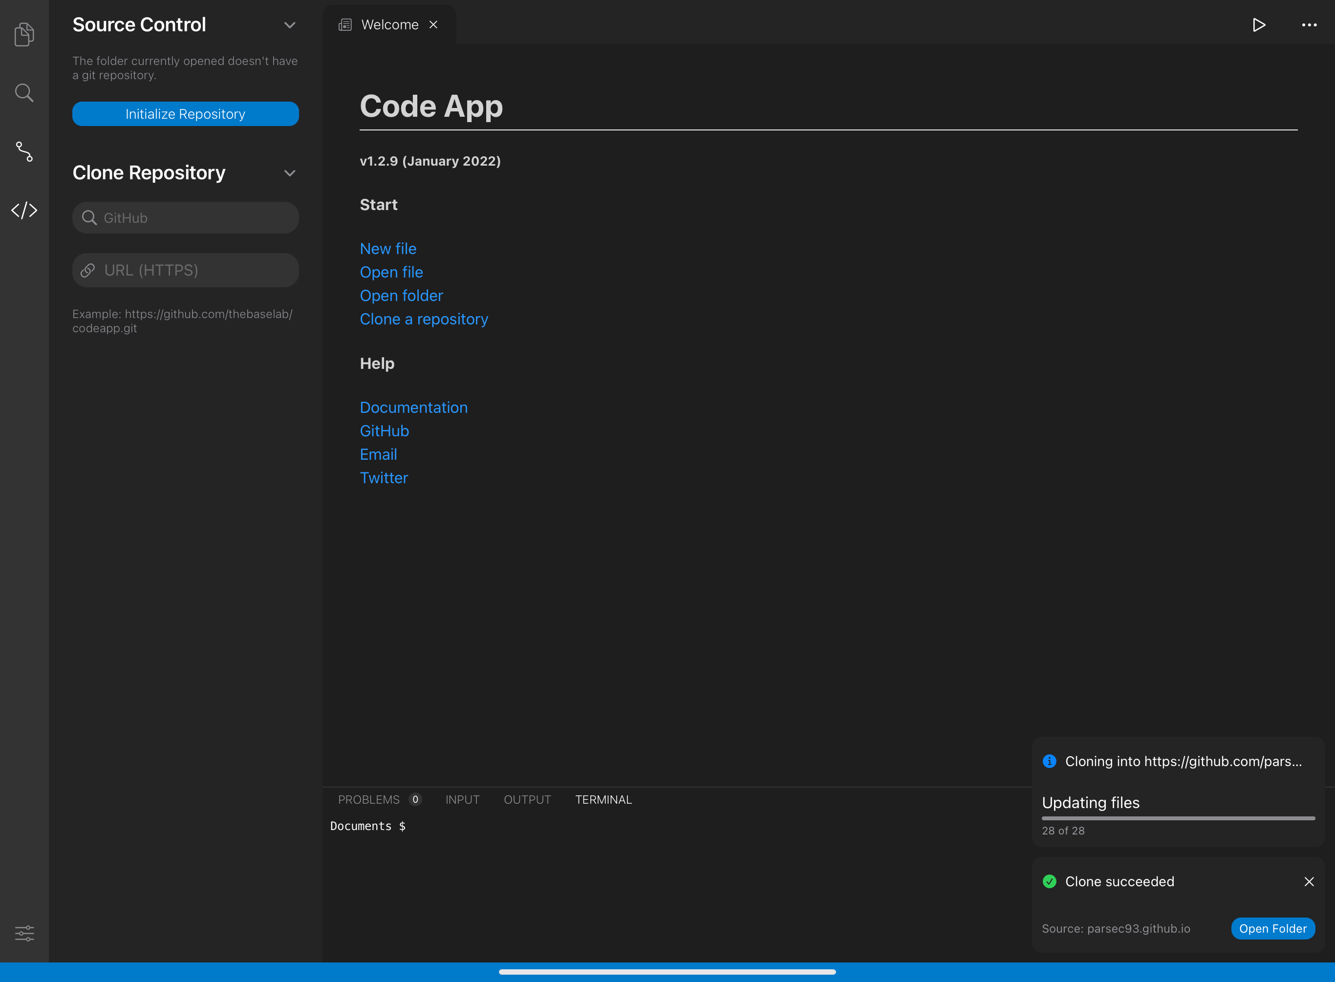Screen dimensions: 1335x982
Task: Select the search icon in the sidebar
Action: coord(24,92)
